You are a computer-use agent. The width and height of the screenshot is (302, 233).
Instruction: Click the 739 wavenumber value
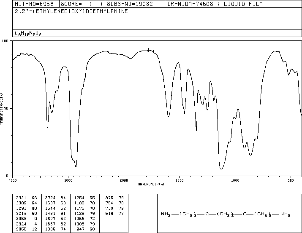pos(109,208)
